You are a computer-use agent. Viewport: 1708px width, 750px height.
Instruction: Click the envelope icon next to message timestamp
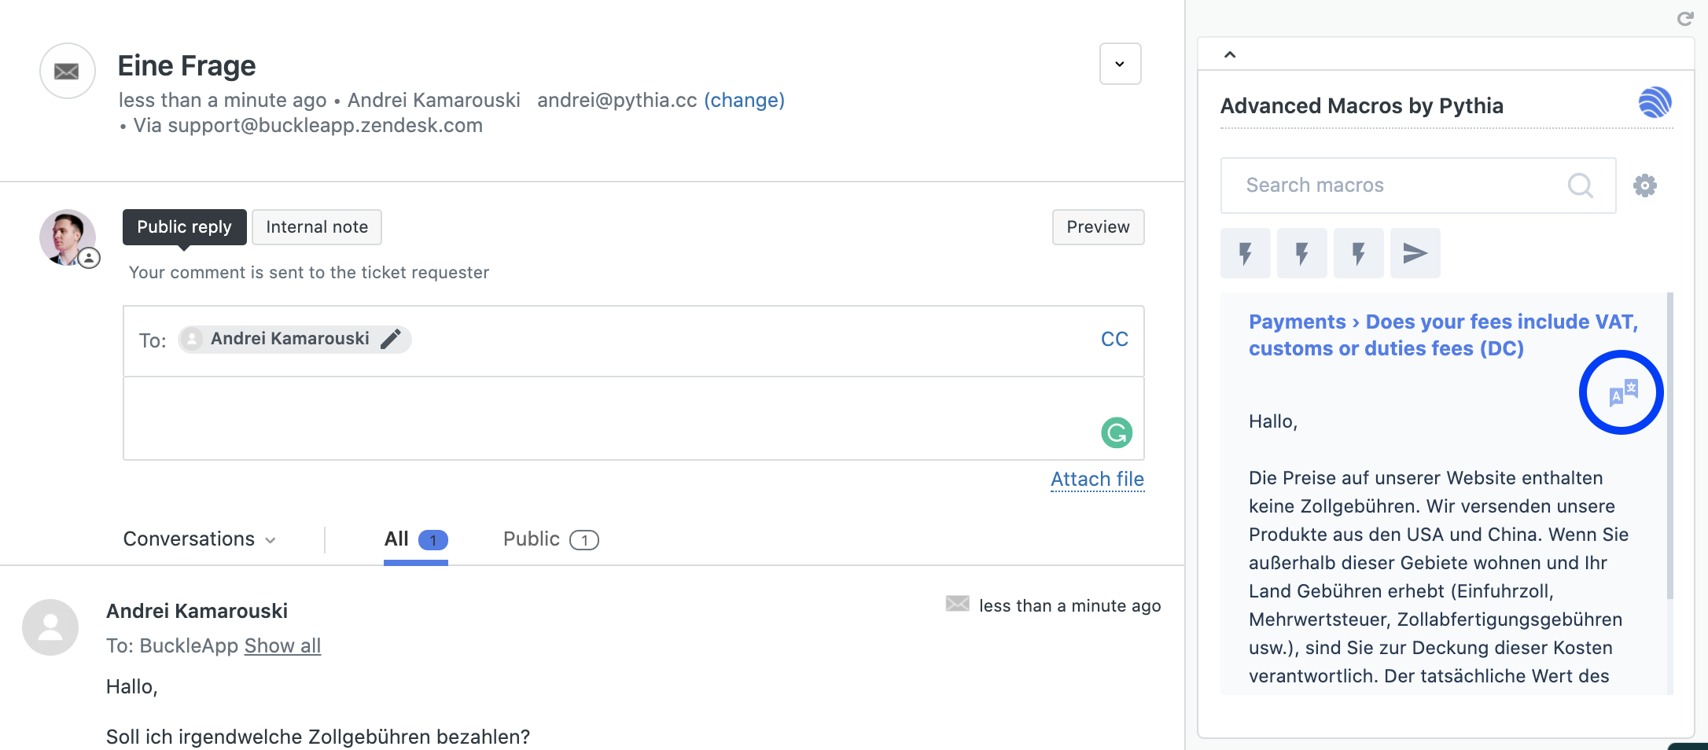(x=957, y=604)
